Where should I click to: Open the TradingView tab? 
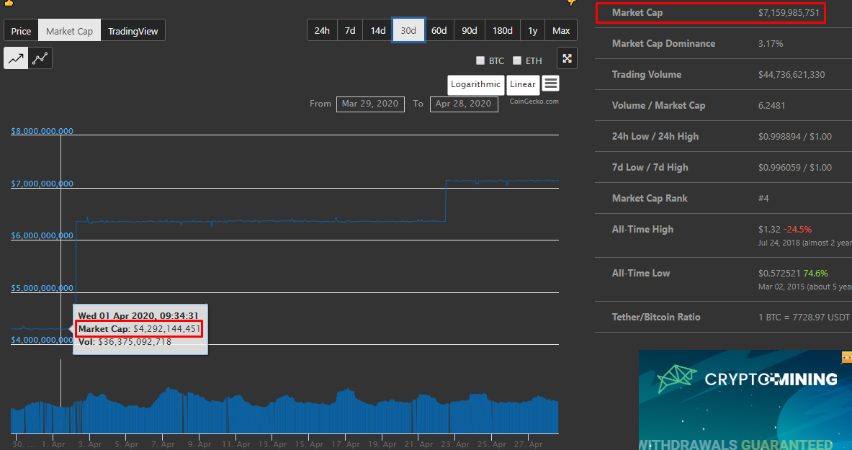coord(133,31)
